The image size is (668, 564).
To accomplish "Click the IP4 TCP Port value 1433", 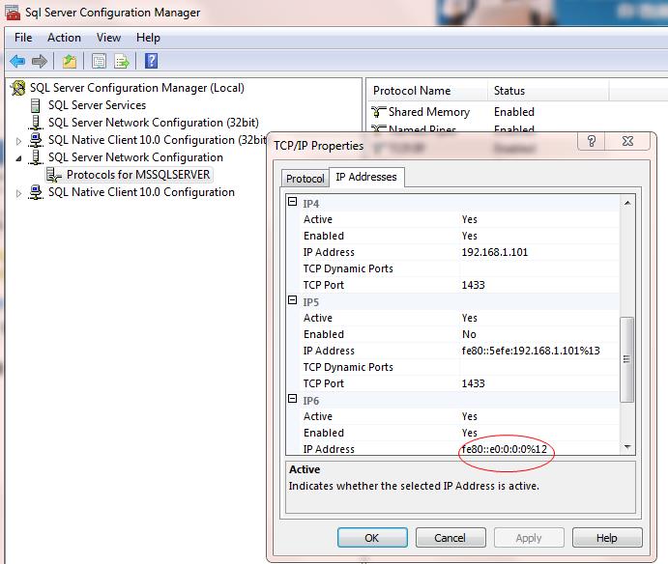I will (x=474, y=285).
